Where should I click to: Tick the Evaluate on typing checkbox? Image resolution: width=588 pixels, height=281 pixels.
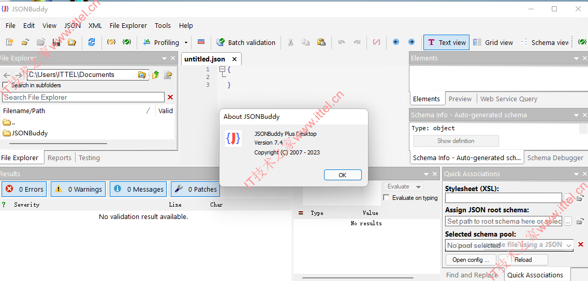(x=386, y=197)
